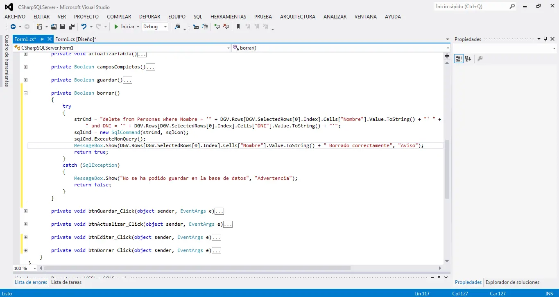Open the EDITAR menu
The width and height of the screenshot is (559, 297).
click(42, 17)
